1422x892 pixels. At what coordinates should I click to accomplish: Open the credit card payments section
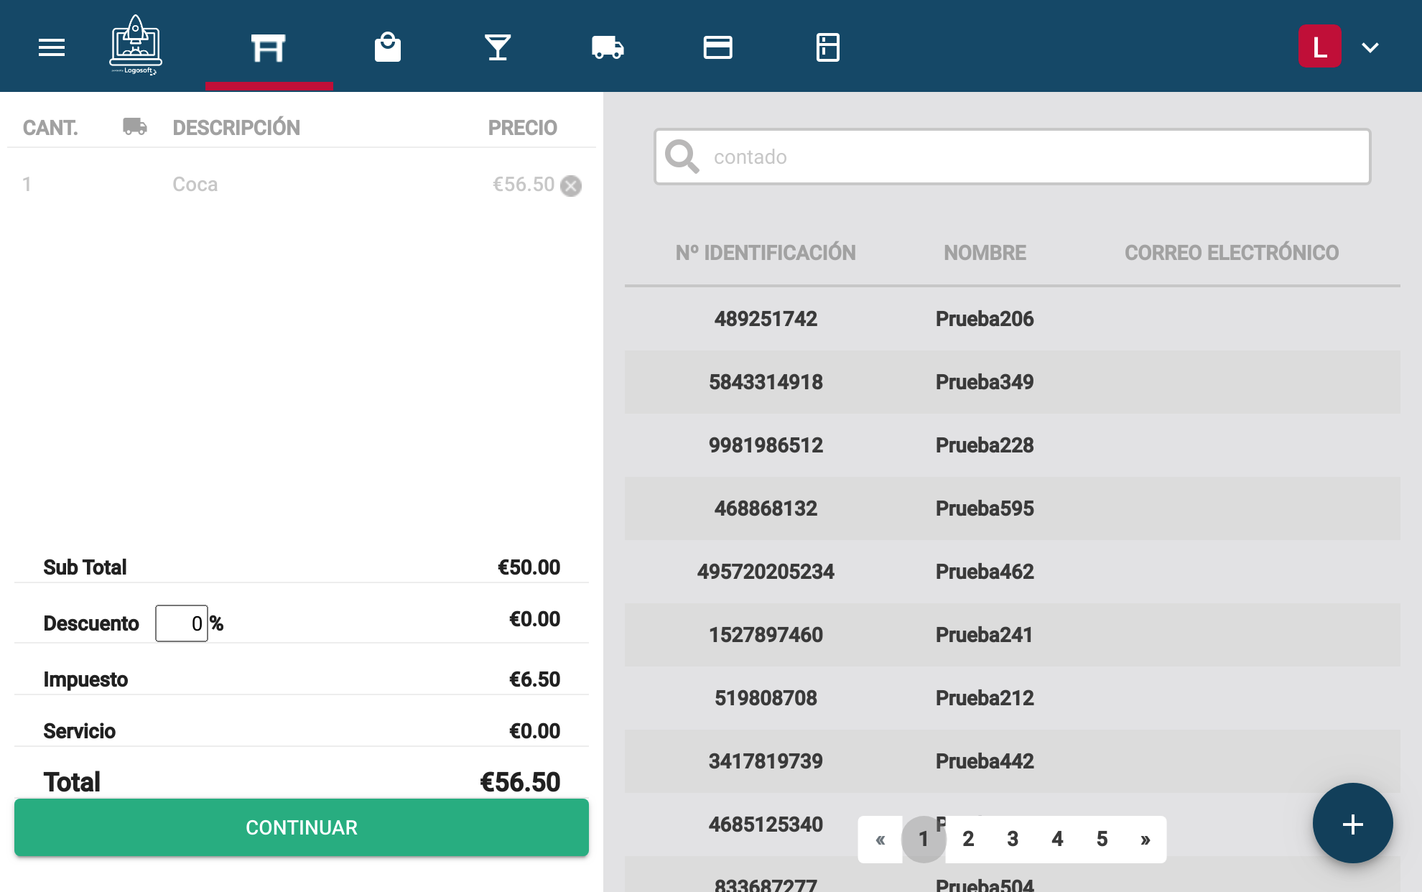(x=717, y=47)
